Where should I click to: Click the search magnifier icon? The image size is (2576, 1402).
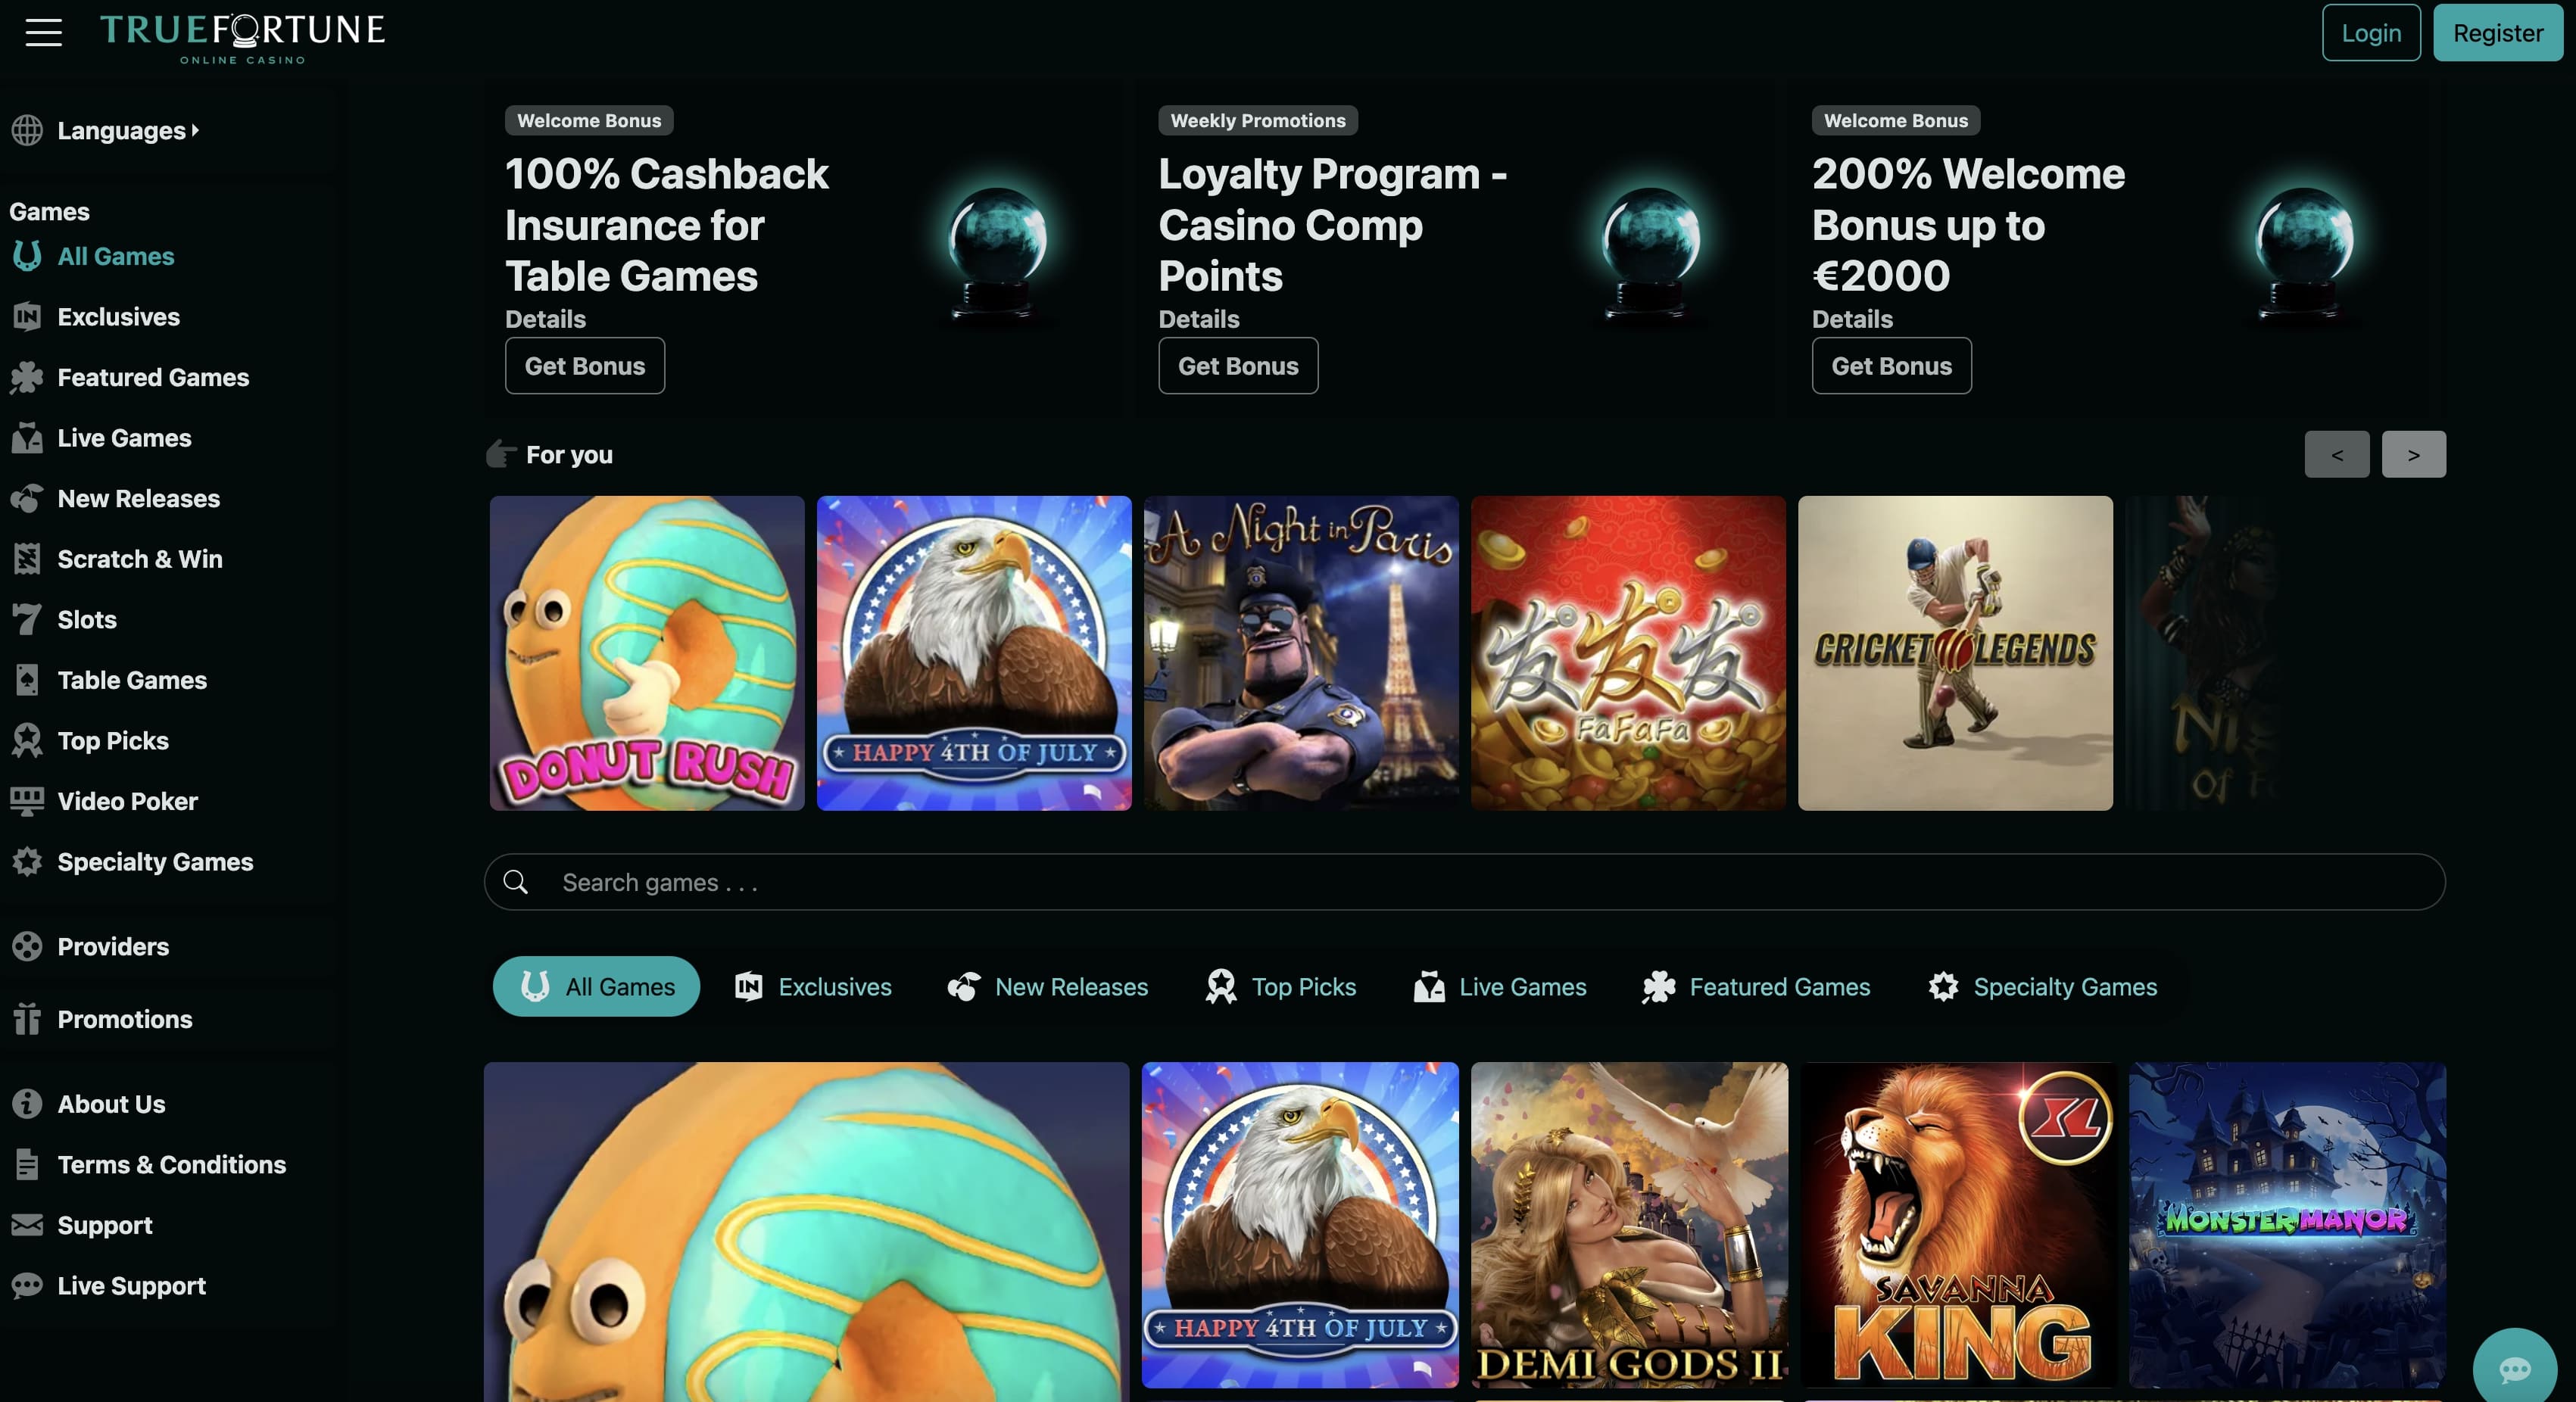click(516, 882)
